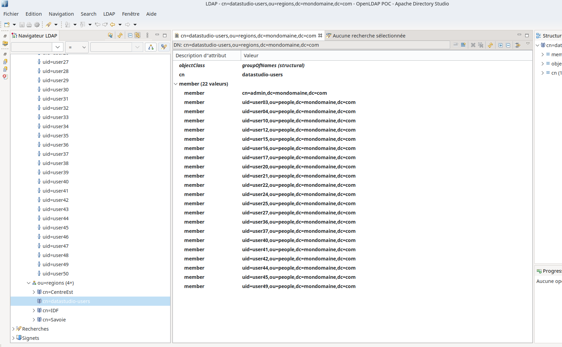Click the Previous Annotation toolbar icon

pos(83,25)
